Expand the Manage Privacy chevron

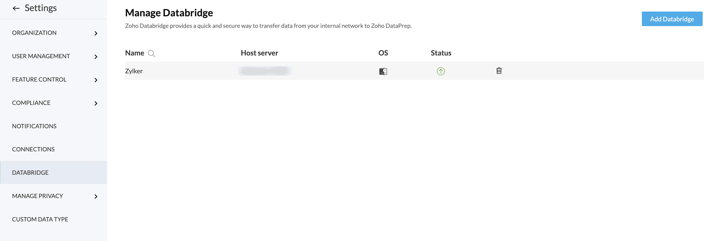click(96, 197)
